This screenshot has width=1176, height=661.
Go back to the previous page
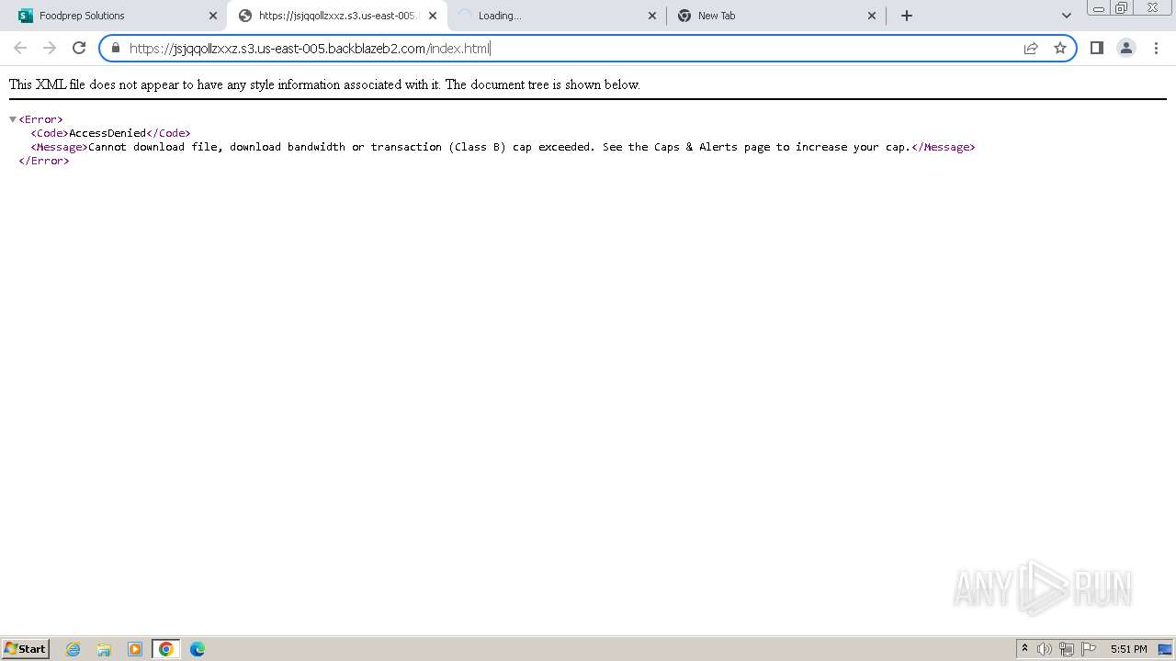20,48
